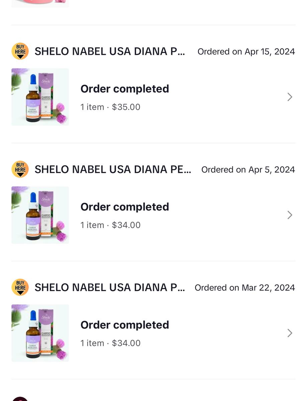Expand the Apr 5 order with its chevron arrow
The height and width of the screenshot is (401, 307).
tap(290, 215)
